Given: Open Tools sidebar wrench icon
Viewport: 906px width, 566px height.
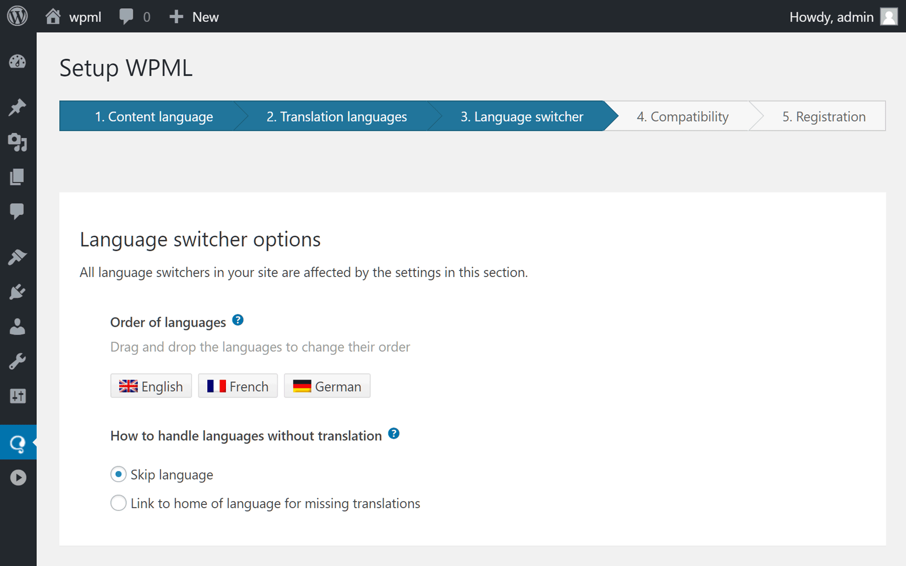Looking at the screenshot, I should point(18,361).
